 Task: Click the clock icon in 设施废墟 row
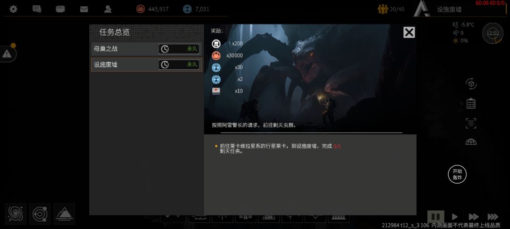point(165,65)
